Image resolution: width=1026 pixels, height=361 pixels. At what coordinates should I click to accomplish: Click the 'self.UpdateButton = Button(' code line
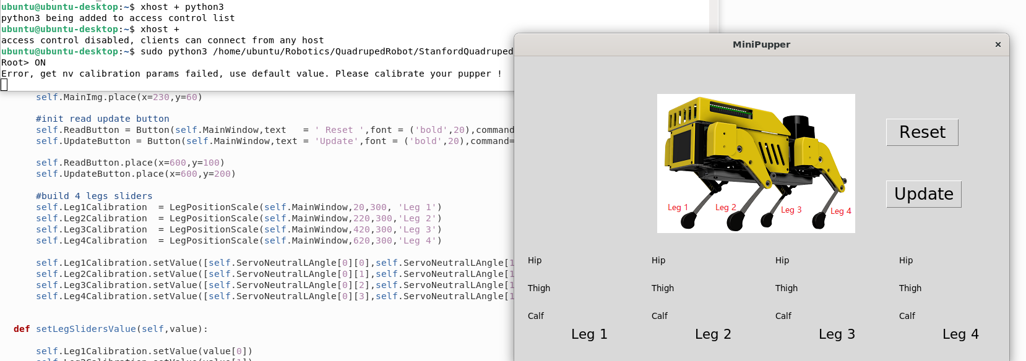click(x=275, y=141)
